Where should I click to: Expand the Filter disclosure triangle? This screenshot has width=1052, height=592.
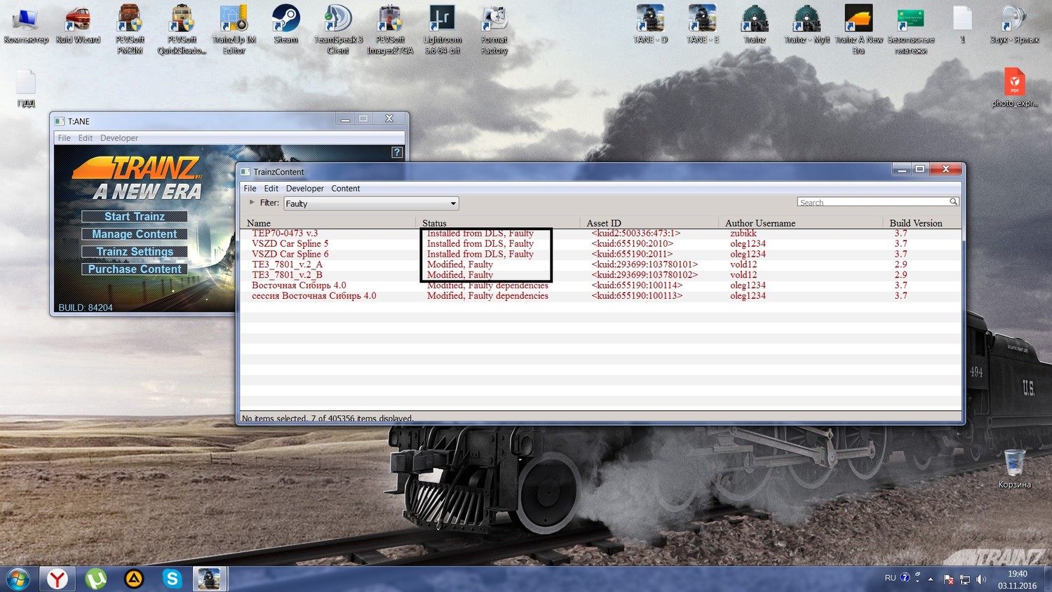click(x=252, y=202)
